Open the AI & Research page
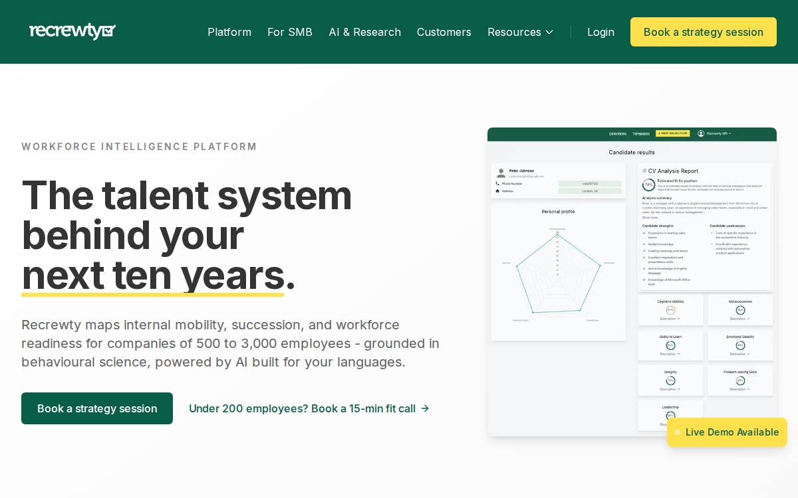The width and height of the screenshot is (798, 498). [x=364, y=32]
